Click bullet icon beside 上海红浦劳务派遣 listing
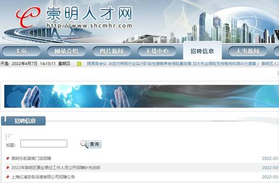This screenshot has width=279, height=183. (7, 177)
